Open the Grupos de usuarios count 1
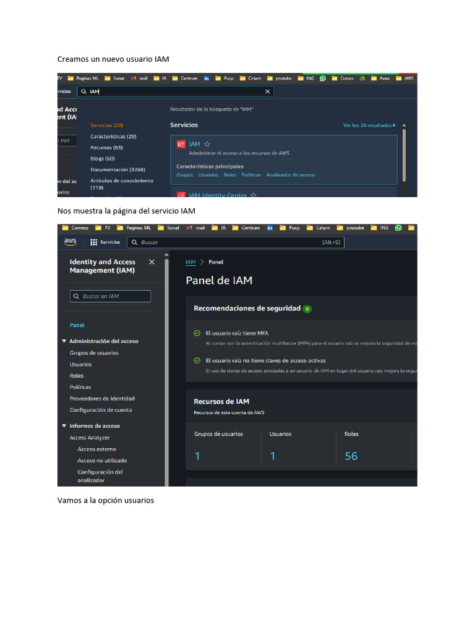This screenshot has height=633, width=475. 197,456
